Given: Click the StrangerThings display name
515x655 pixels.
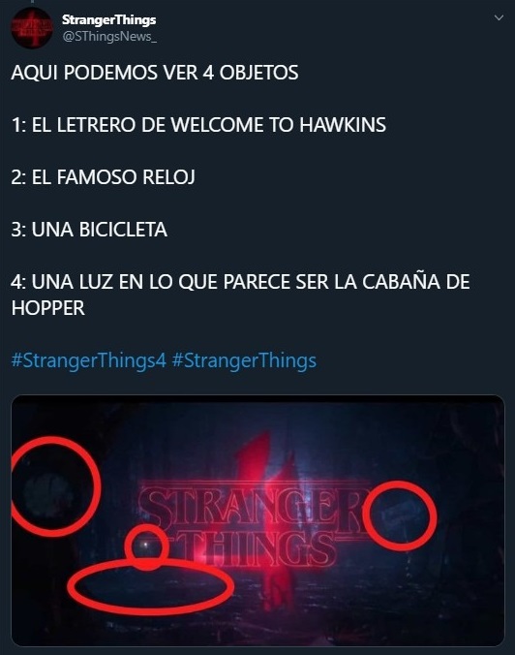Looking at the screenshot, I should click(109, 20).
